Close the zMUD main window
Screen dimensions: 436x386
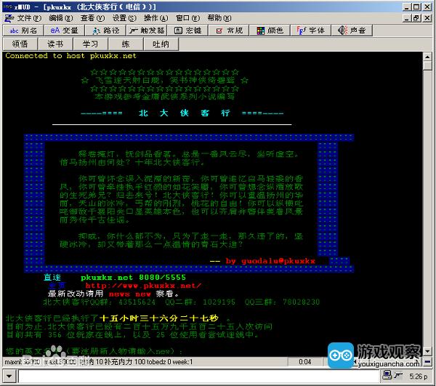tap(427, 7)
